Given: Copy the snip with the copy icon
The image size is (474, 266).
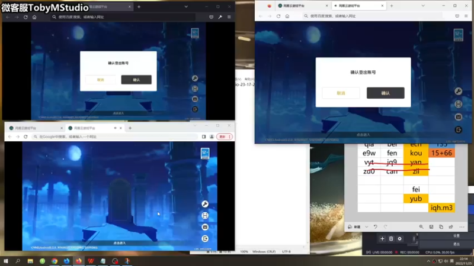Looking at the screenshot, I should click(441, 227).
